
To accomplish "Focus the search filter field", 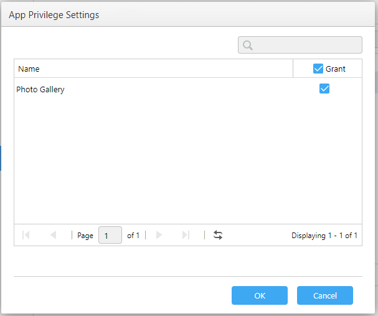I will tap(300, 45).
